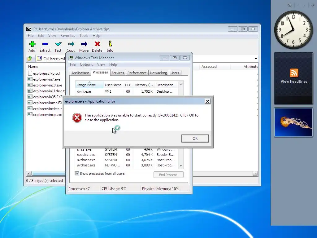Sort processes by User Name column
Viewport: 317px width, 238px height.
pyautogui.click(x=113, y=85)
